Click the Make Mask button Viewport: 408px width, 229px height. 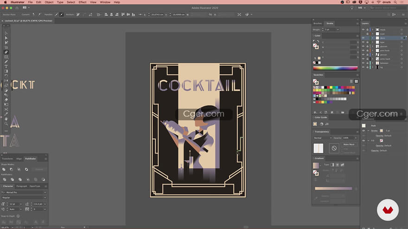[349, 144]
